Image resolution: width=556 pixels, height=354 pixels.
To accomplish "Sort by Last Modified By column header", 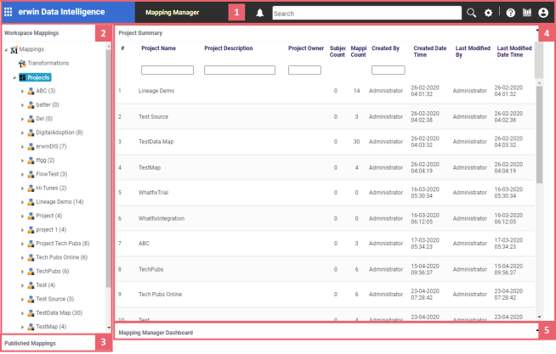I will [x=473, y=51].
